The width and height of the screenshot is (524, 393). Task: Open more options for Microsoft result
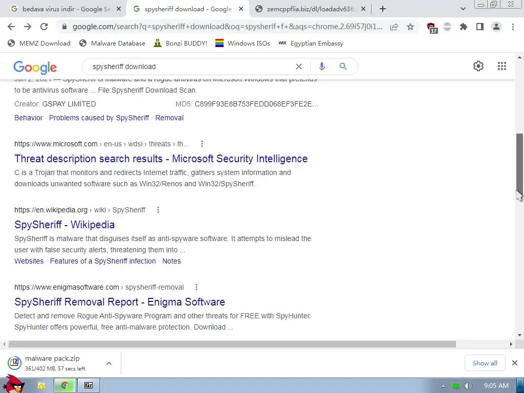(202, 144)
